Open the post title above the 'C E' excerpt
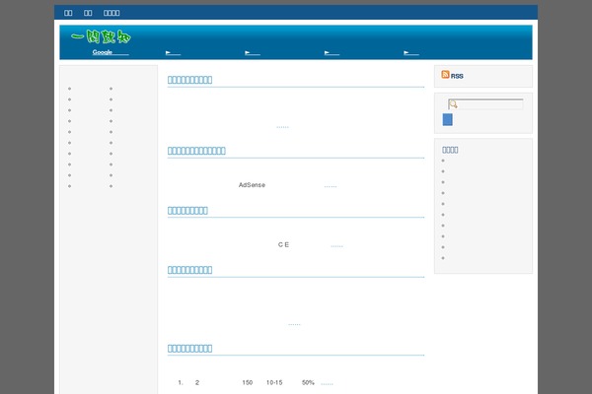The height and width of the screenshot is (394, 592). pyautogui.click(x=202, y=210)
